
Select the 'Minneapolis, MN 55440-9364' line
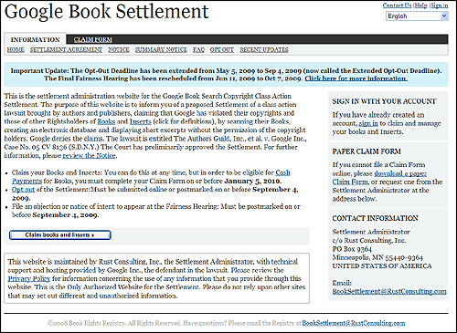pos(377,257)
